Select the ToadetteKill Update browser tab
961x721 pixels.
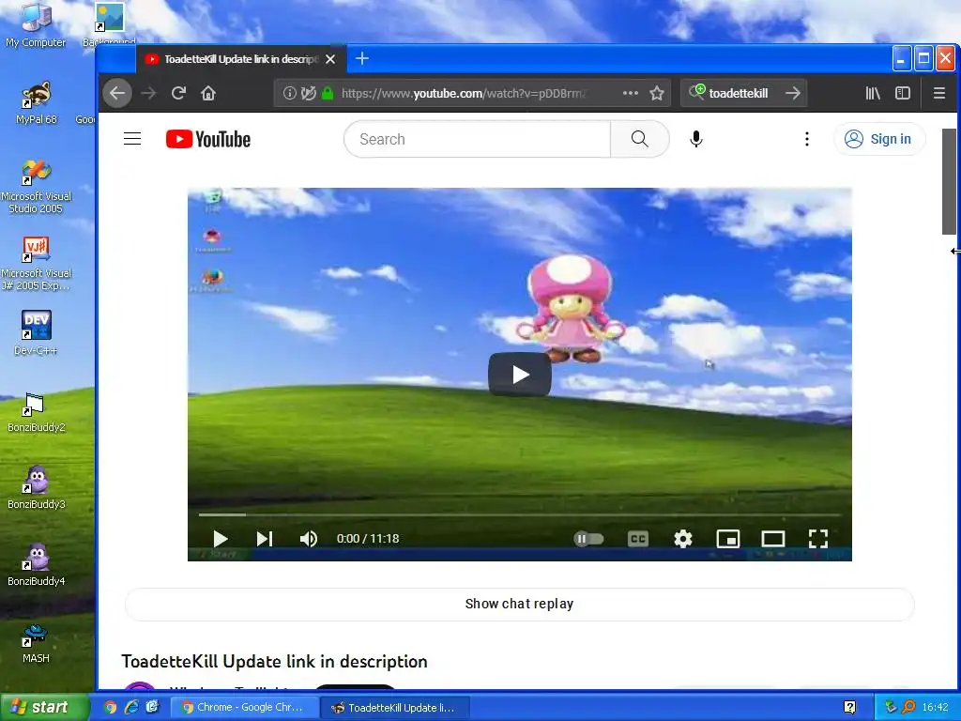point(239,59)
